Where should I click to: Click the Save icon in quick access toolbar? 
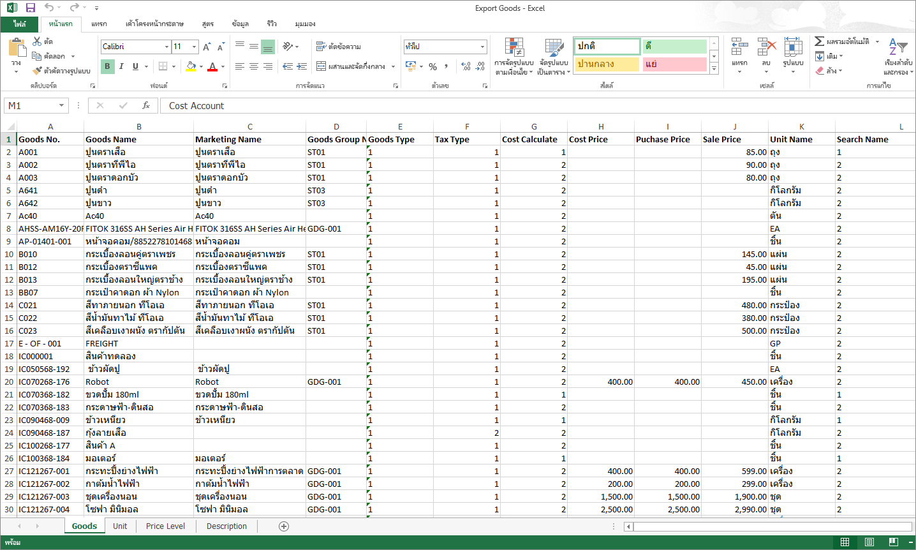tap(30, 8)
